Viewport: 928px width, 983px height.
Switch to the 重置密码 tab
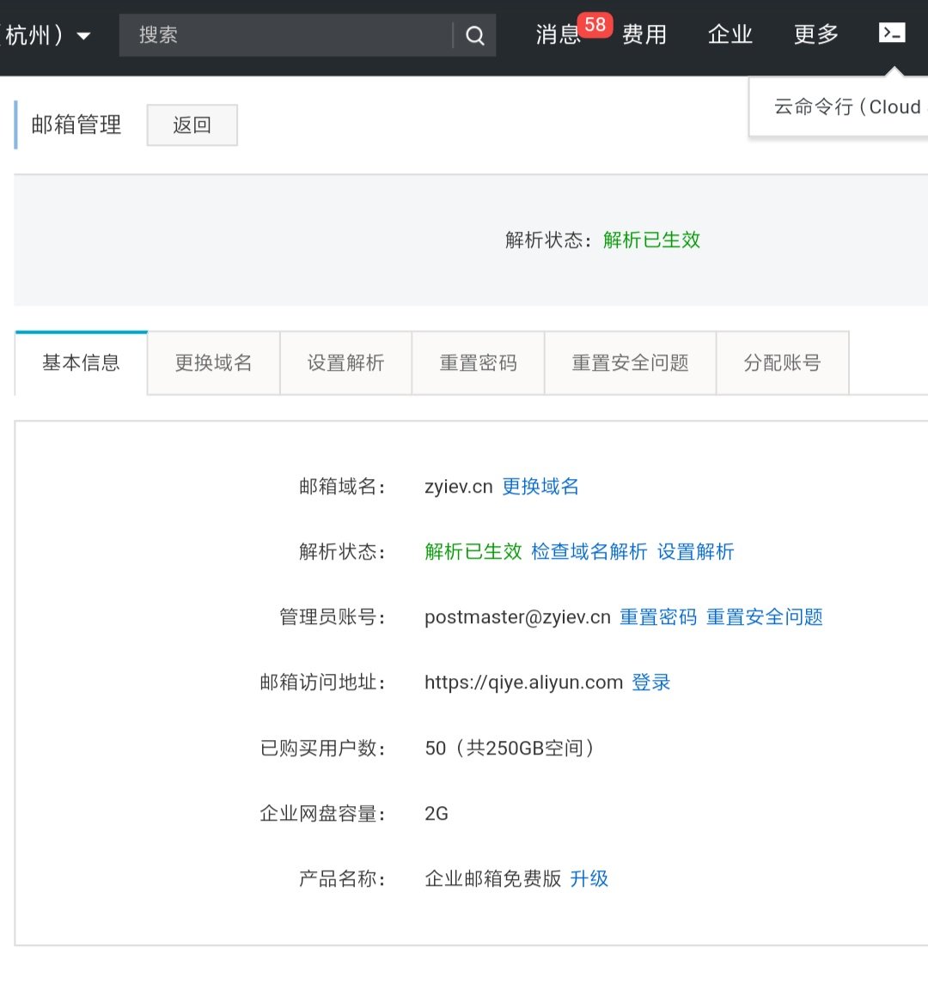478,363
